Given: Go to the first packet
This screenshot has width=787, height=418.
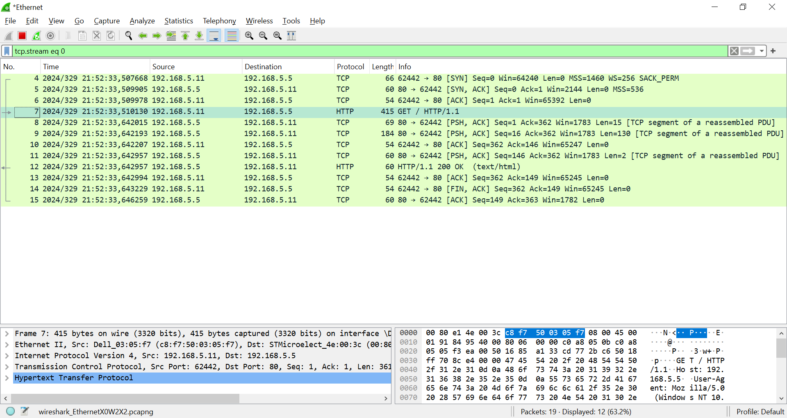Looking at the screenshot, I should pos(185,36).
